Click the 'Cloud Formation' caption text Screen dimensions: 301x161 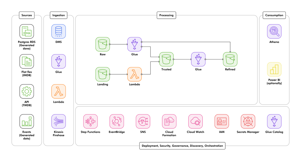tap(169, 134)
